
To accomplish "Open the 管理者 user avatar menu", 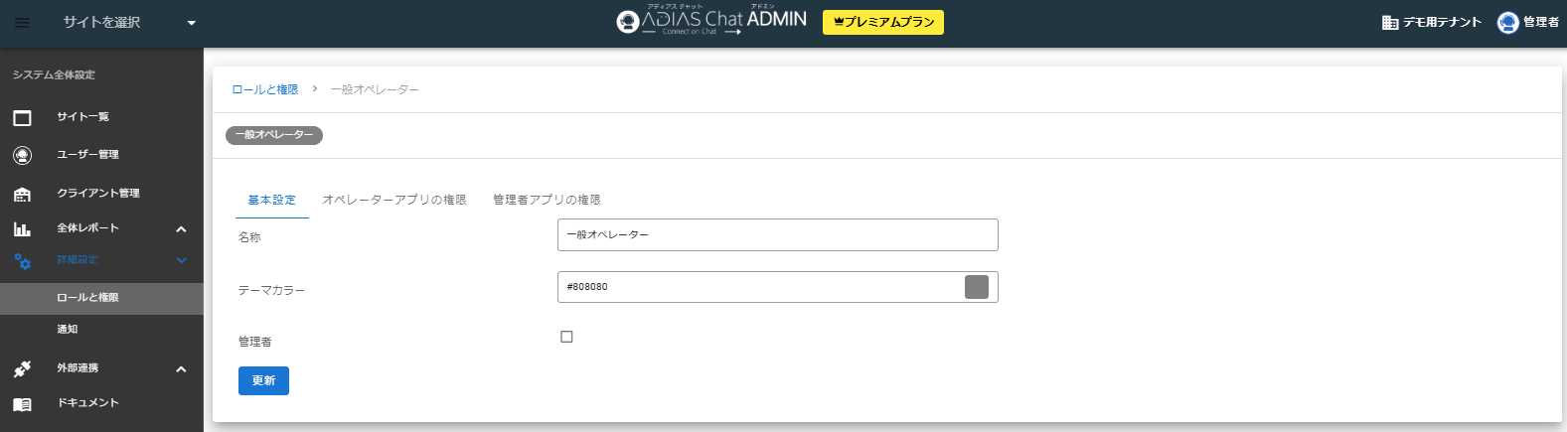I will click(x=1507, y=22).
